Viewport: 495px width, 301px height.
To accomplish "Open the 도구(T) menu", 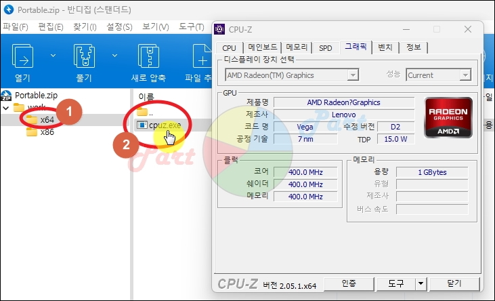I will tap(192, 27).
